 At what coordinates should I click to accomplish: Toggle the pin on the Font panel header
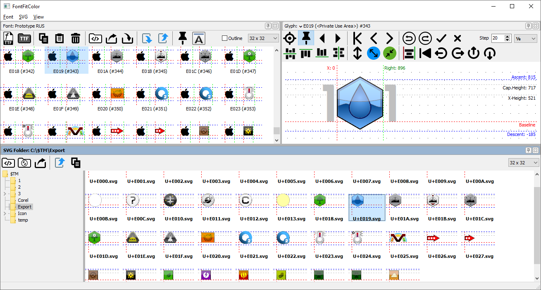(x=268, y=26)
